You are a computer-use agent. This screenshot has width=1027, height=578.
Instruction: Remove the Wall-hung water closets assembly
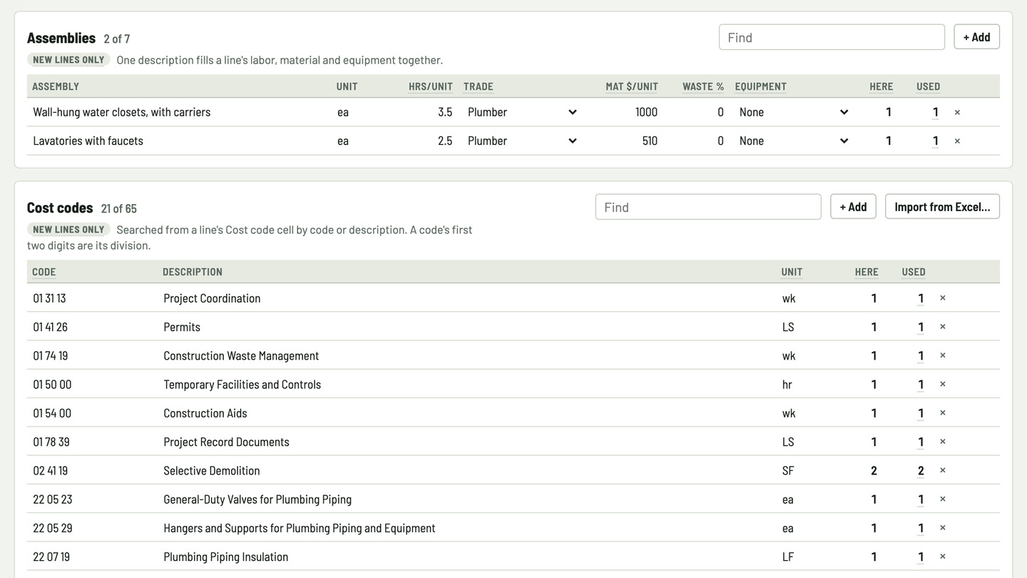pos(957,112)
